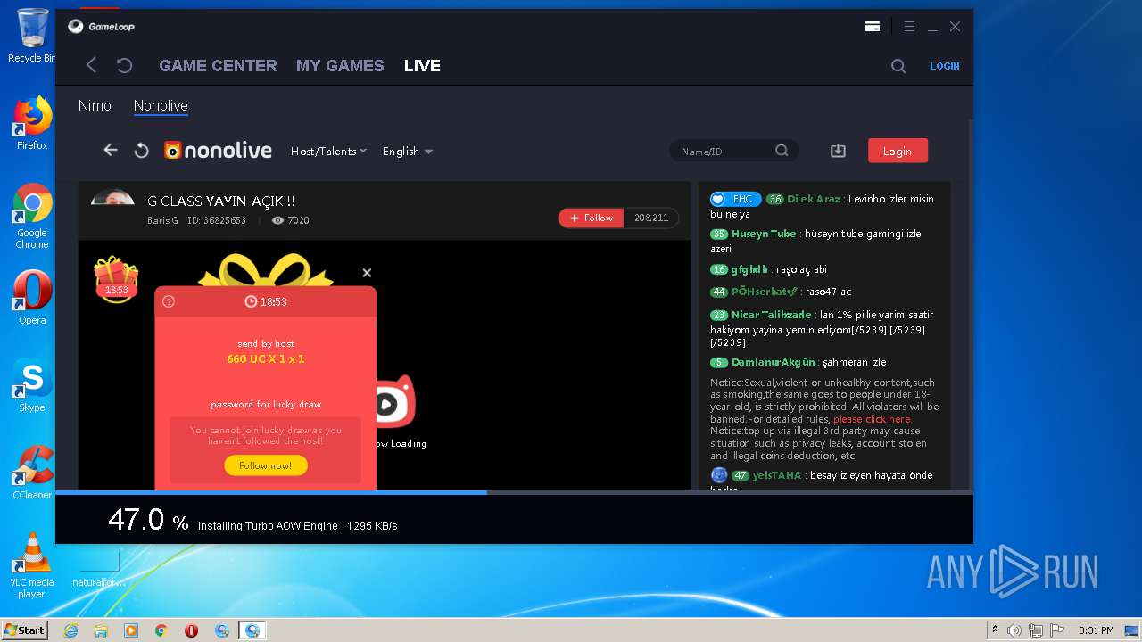Open Internet Explorer from taskbar
1142x642 pixels.
click(x=70, y=630)
